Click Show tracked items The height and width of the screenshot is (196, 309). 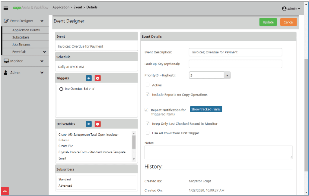click(206, 110)
